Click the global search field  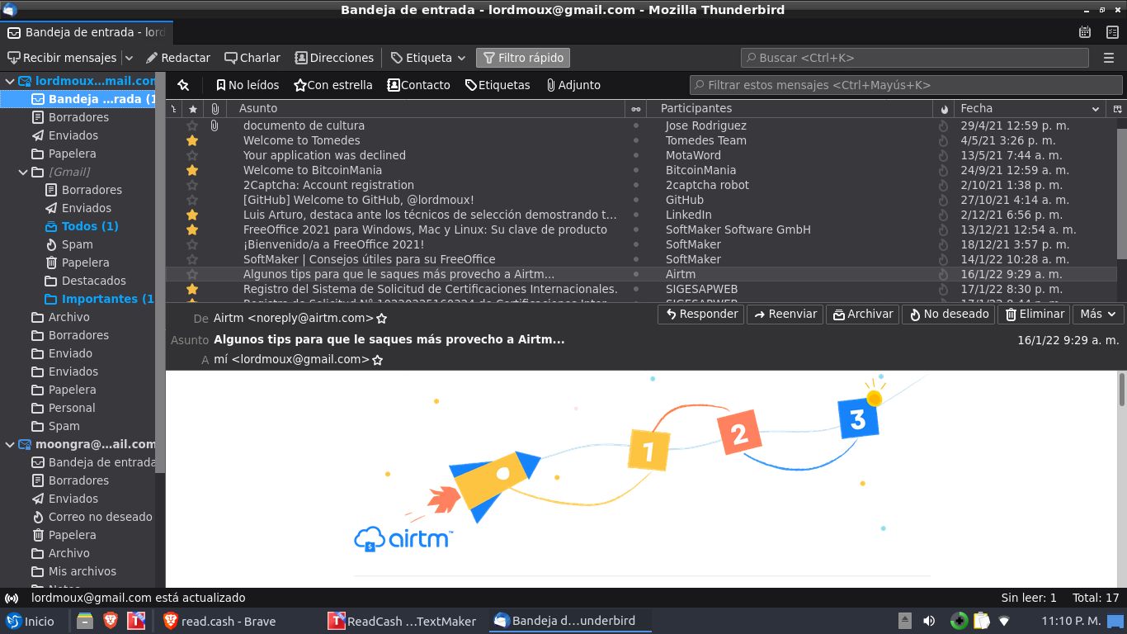tap(915, 58)
